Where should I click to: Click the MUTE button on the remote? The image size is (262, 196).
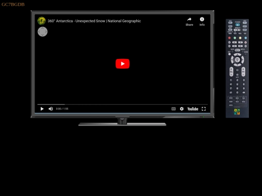tap(237, 75)
